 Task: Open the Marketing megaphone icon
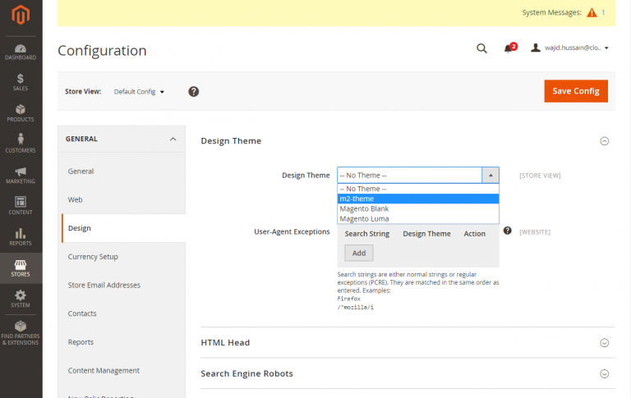(20, 174)
